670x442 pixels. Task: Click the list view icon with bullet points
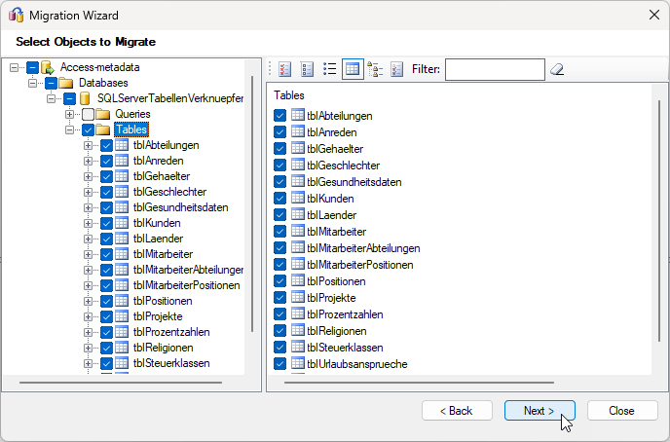click(x=330, y=69)
